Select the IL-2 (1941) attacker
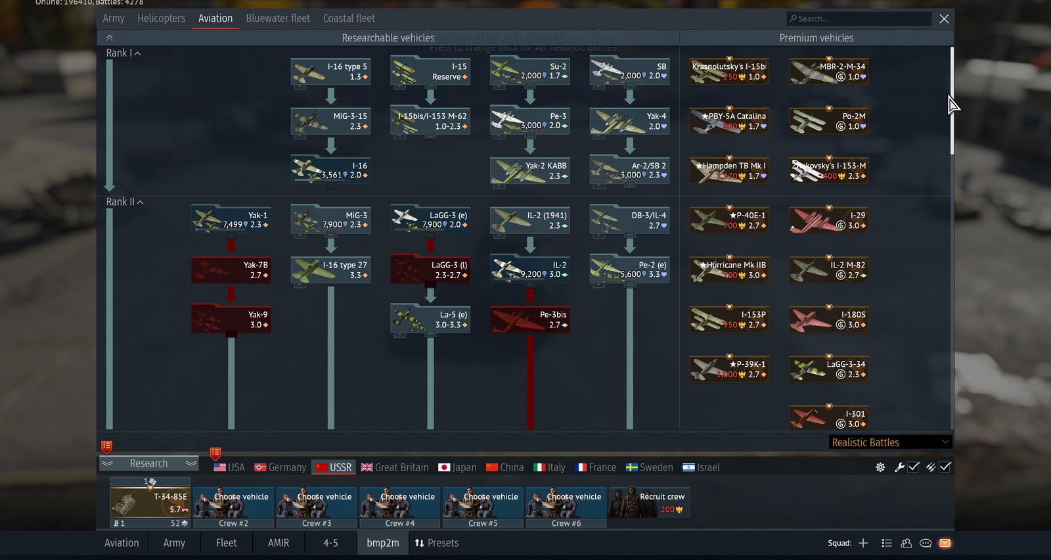Viewport: 1051px width, 560px height. click(x=530, y=220)
